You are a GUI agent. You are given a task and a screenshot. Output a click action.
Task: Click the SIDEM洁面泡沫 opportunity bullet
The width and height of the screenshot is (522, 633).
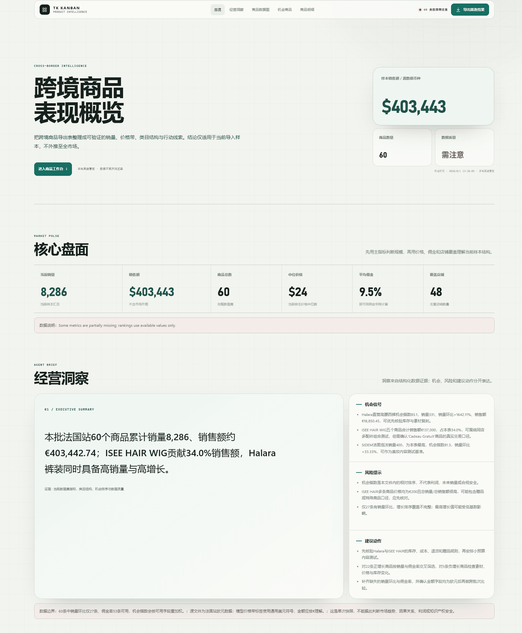pyautogui.click(x=416, y=448)
